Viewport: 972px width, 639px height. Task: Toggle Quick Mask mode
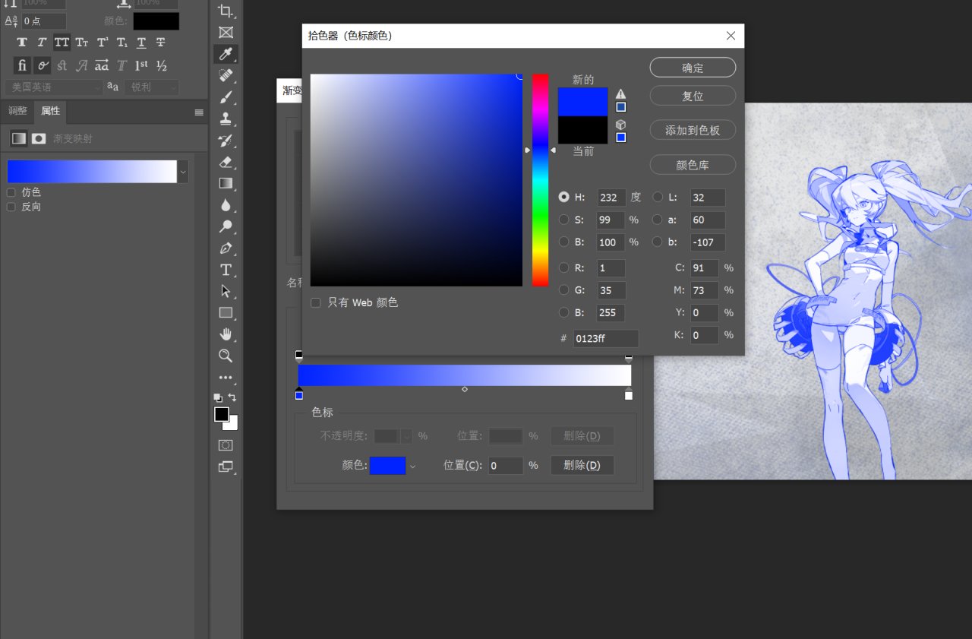point(226,445)
